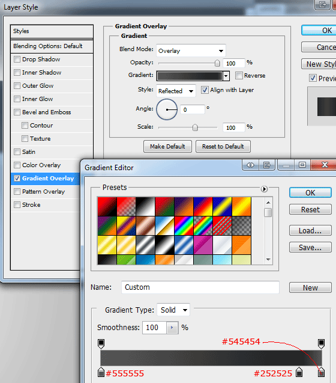Open the presets flyout menu arrow

[x=264, y=189]
